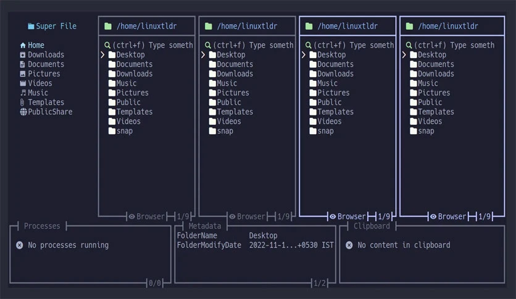Click /home/linuxtldr path in first panel header
This screenshot has height=299, width=516.
[x=147, y=26]
